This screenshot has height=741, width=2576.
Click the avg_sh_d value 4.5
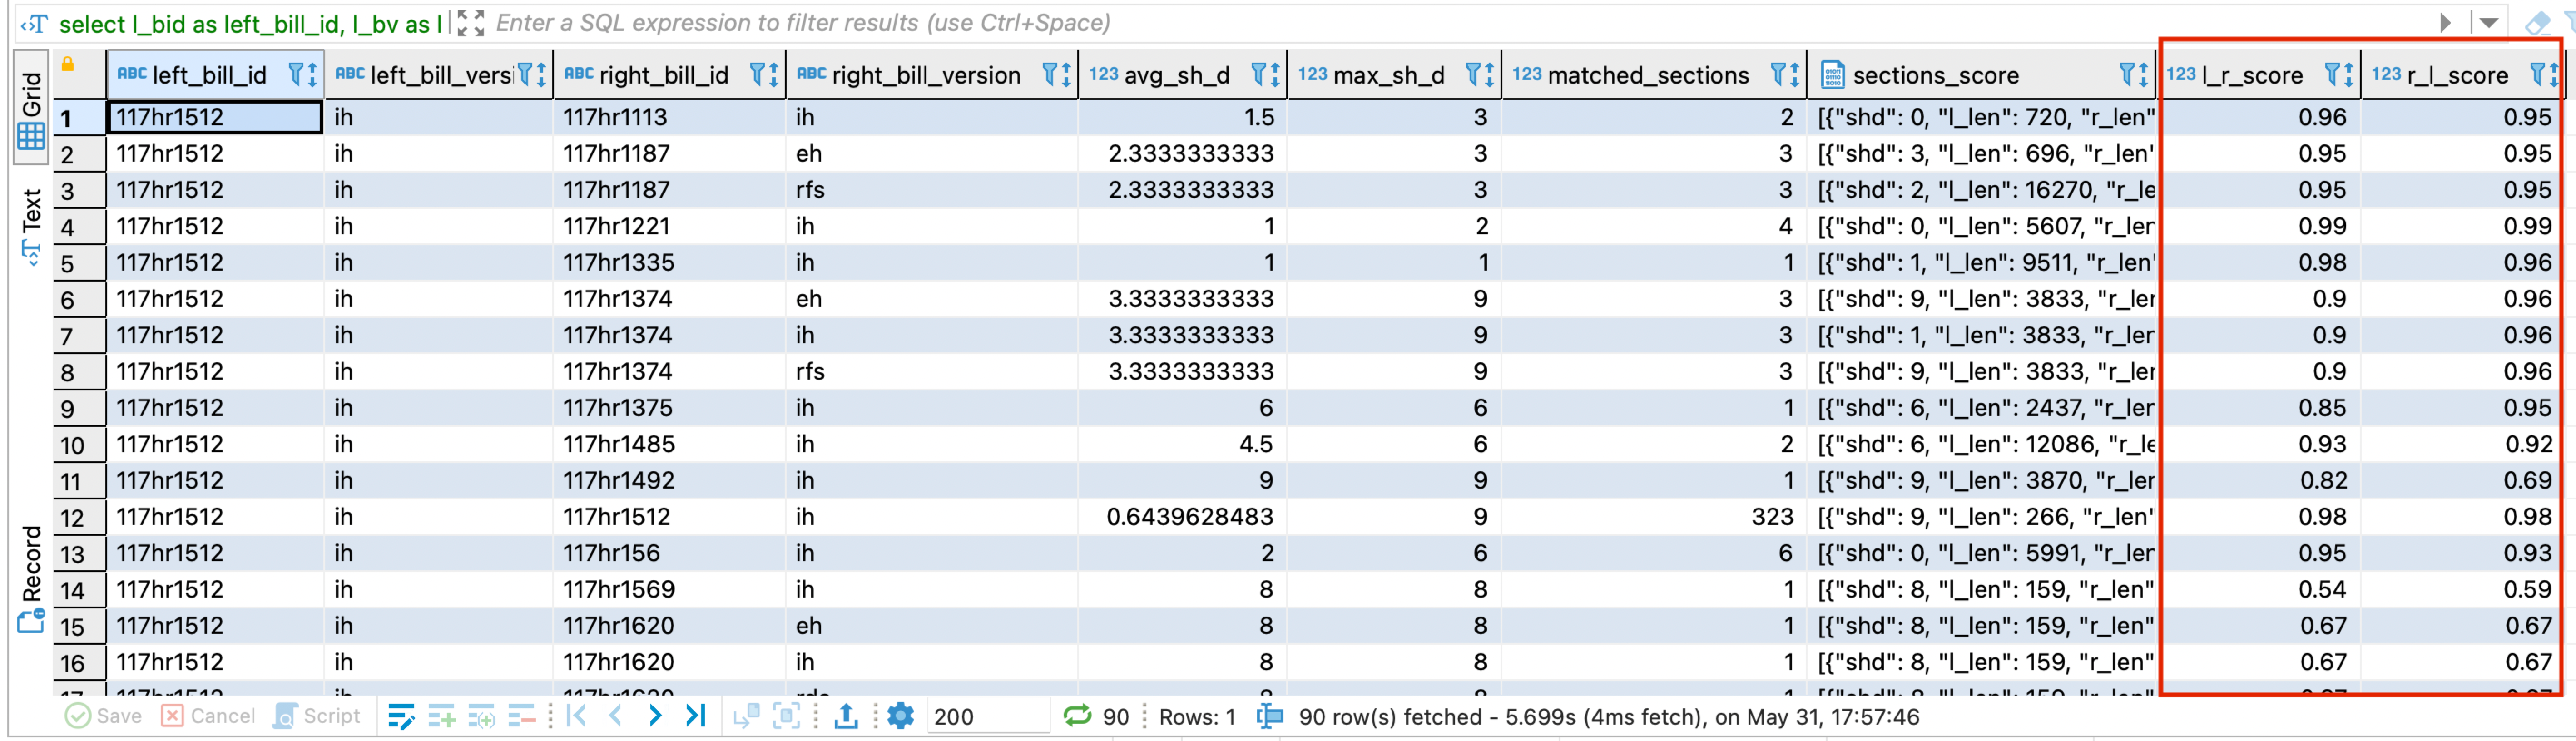pyautogui.click(x=1183, y=445)
